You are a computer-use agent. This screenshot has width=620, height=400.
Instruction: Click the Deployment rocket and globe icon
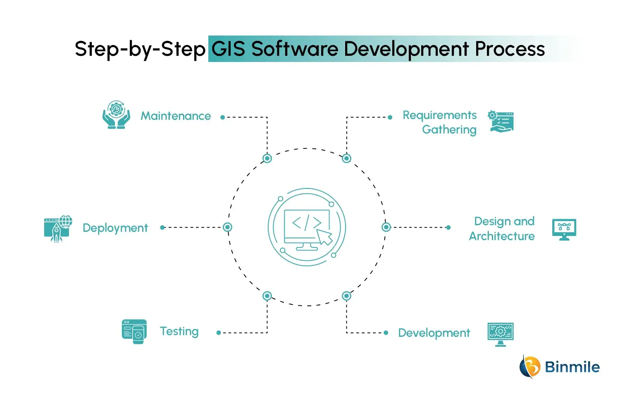pos(58,229)
